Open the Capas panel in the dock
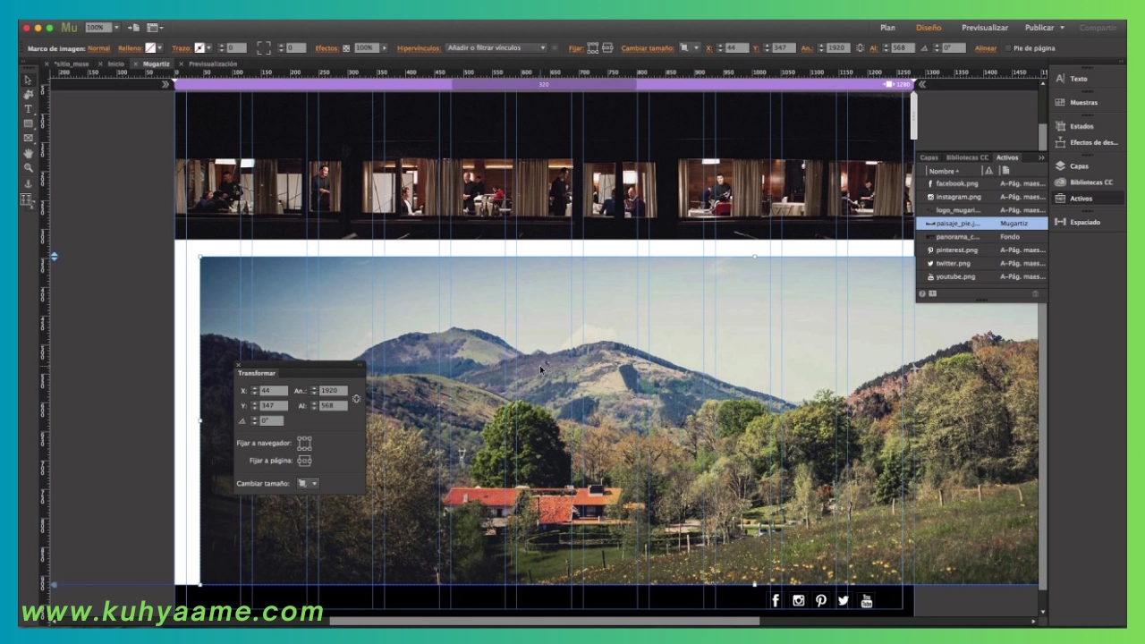The image size is (1145, 644). pyautogui.click(x=1072, y=165)
